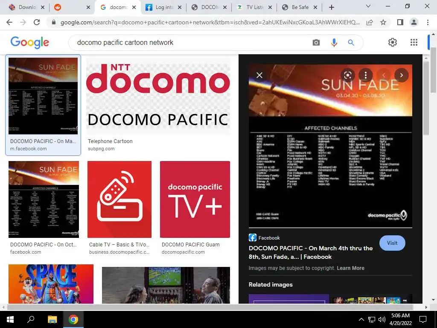
Task: Close the Reddit tab
Action: (x=88, y=7)
